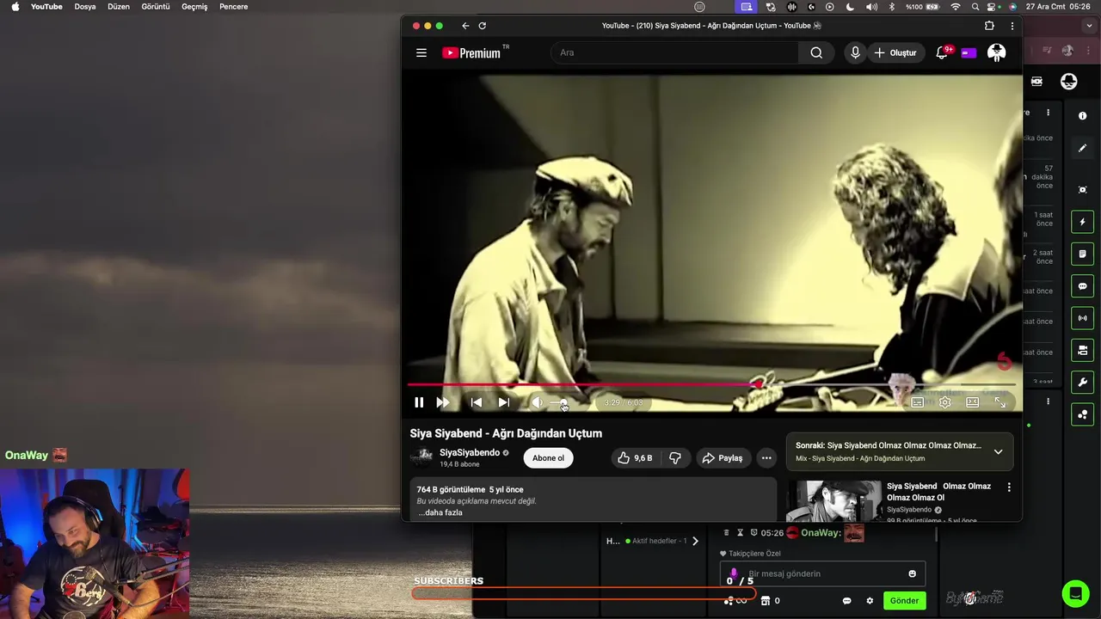Open browser extensions puzzle icon
Viewport: 1101px width, 619px height.
[x=989, y=26]
